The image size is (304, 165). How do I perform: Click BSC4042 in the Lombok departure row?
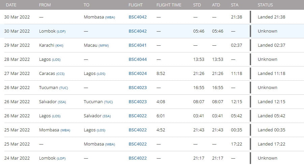138,31
